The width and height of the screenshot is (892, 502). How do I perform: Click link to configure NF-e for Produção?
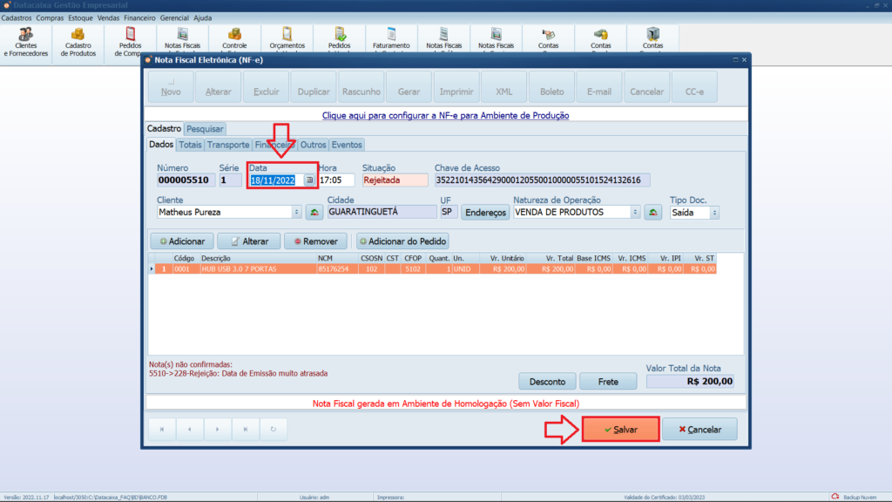tap(445, 114)
